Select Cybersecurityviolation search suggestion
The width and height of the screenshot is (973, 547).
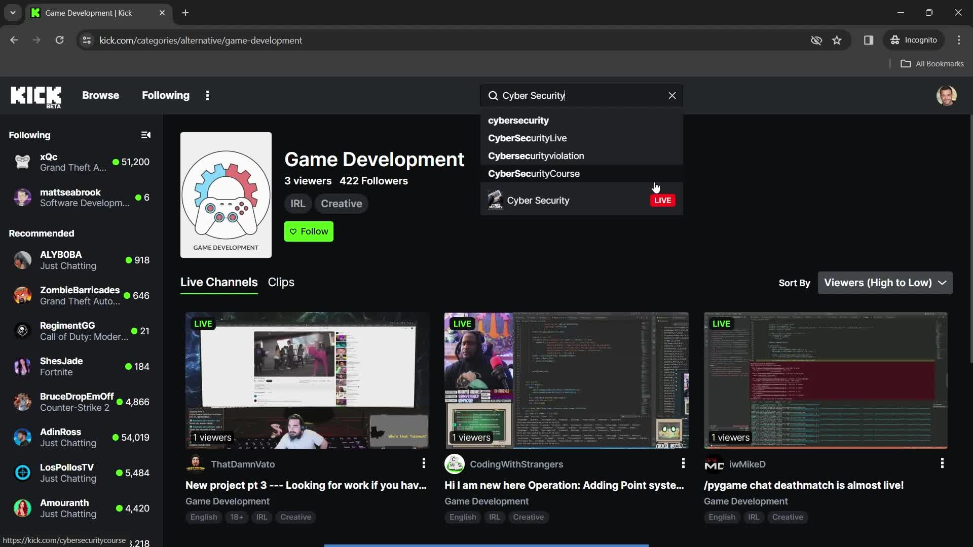point(581,156)
